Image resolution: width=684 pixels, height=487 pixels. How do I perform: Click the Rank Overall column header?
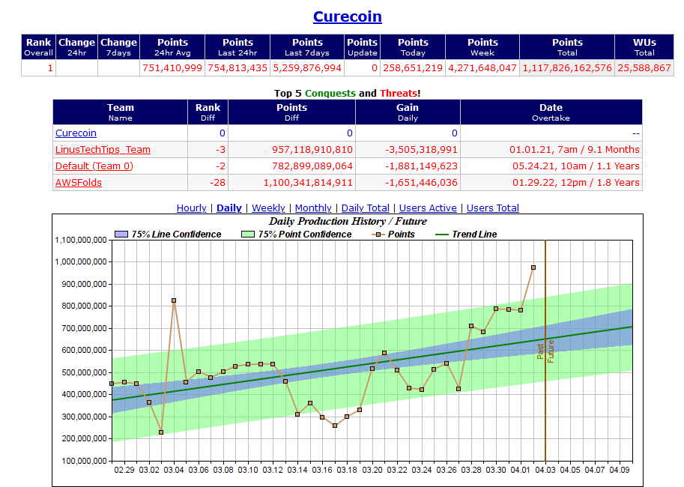pos(38,47)
